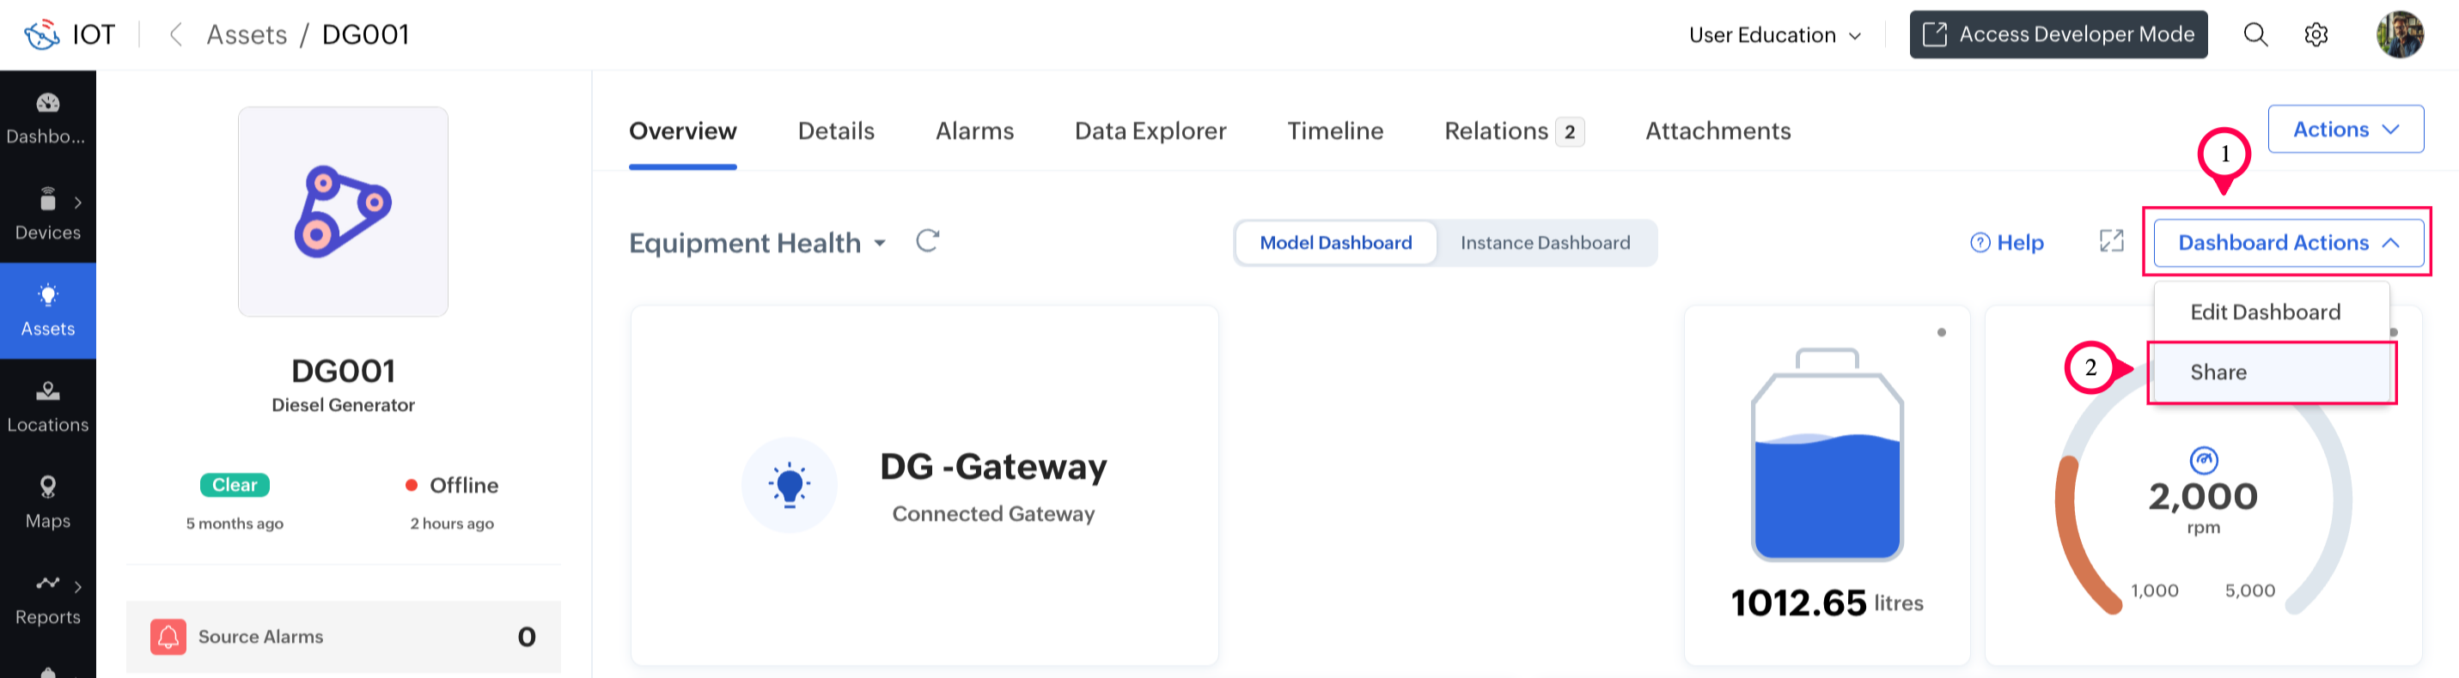Click the DG001 asset thumbnail image
The width and height of the screenshot is (2459, 678).
343,212
